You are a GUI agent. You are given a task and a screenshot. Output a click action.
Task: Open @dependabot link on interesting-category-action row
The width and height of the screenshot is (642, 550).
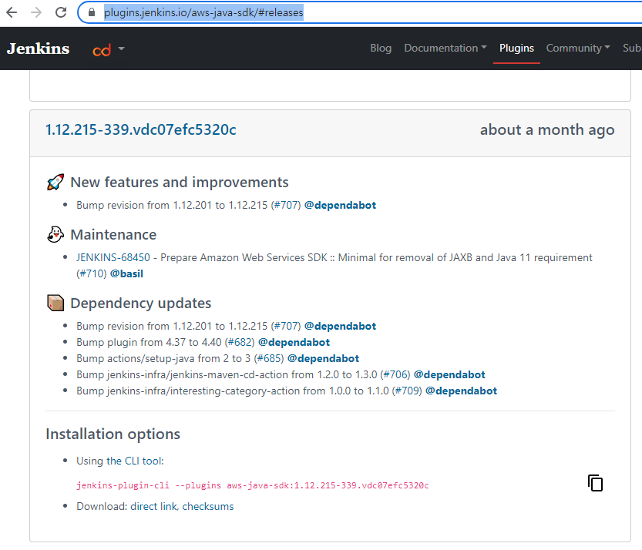461,391
